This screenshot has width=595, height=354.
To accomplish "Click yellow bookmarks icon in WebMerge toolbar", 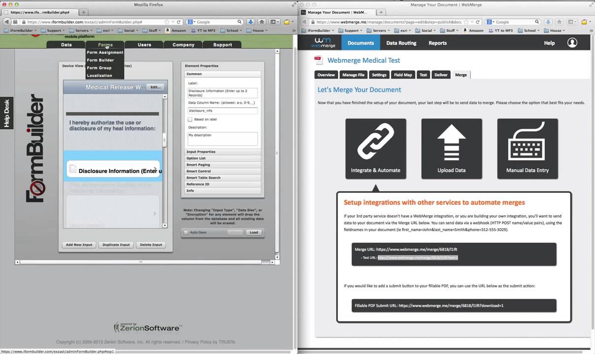I will (584, 22).
